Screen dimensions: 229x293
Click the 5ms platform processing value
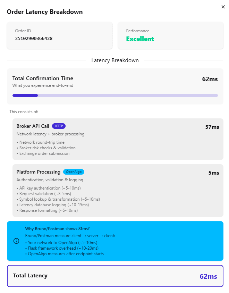tap(214, 173)
